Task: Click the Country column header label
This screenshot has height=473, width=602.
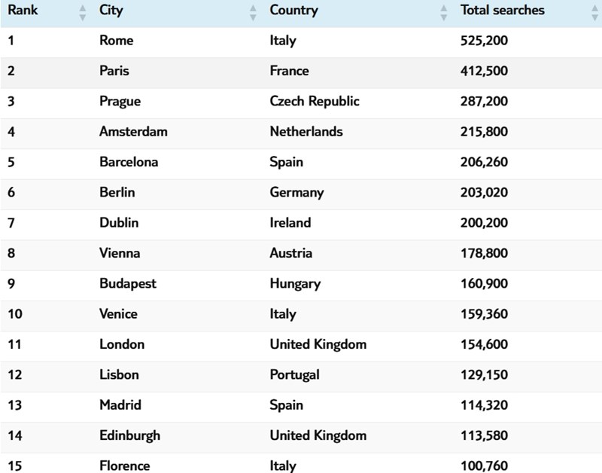Action: pos(293,11)
